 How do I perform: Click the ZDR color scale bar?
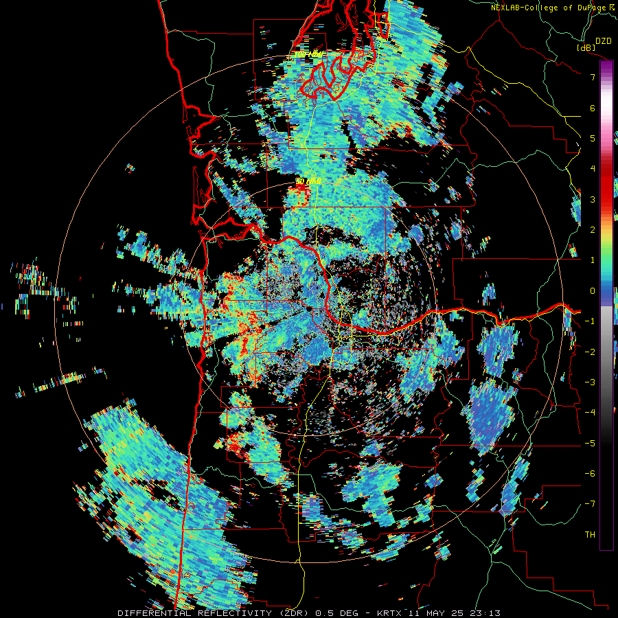pos(606,305)
